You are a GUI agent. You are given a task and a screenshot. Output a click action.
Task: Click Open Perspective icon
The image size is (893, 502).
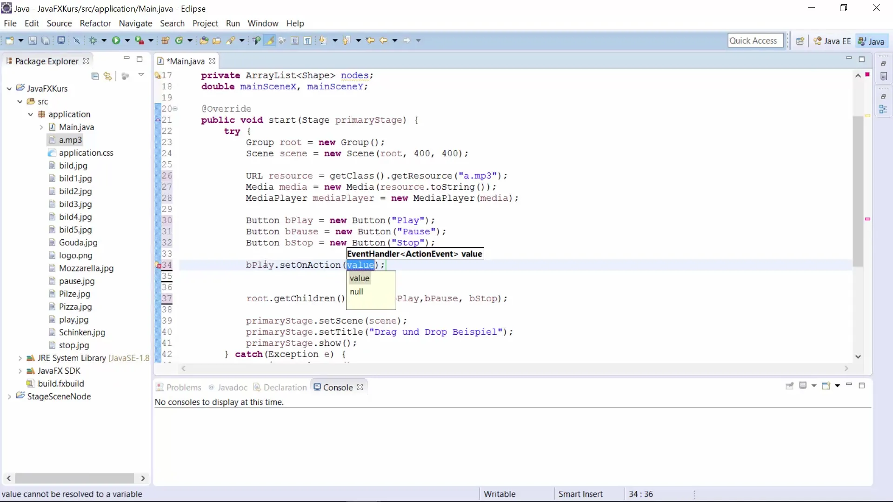pos(800,41)
